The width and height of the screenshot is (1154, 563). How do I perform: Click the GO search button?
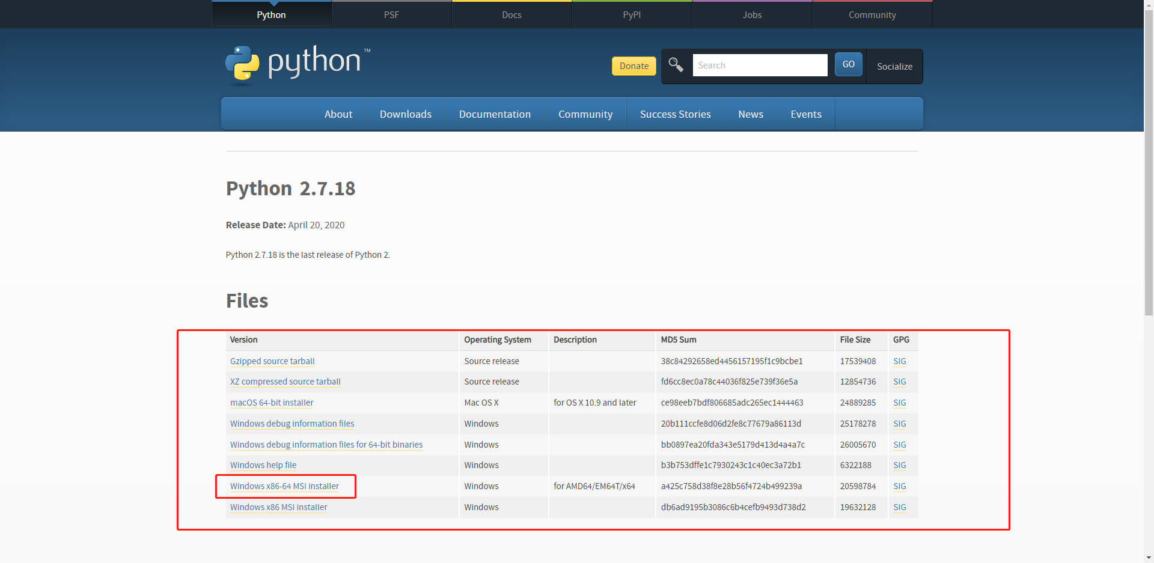[848, 64]
